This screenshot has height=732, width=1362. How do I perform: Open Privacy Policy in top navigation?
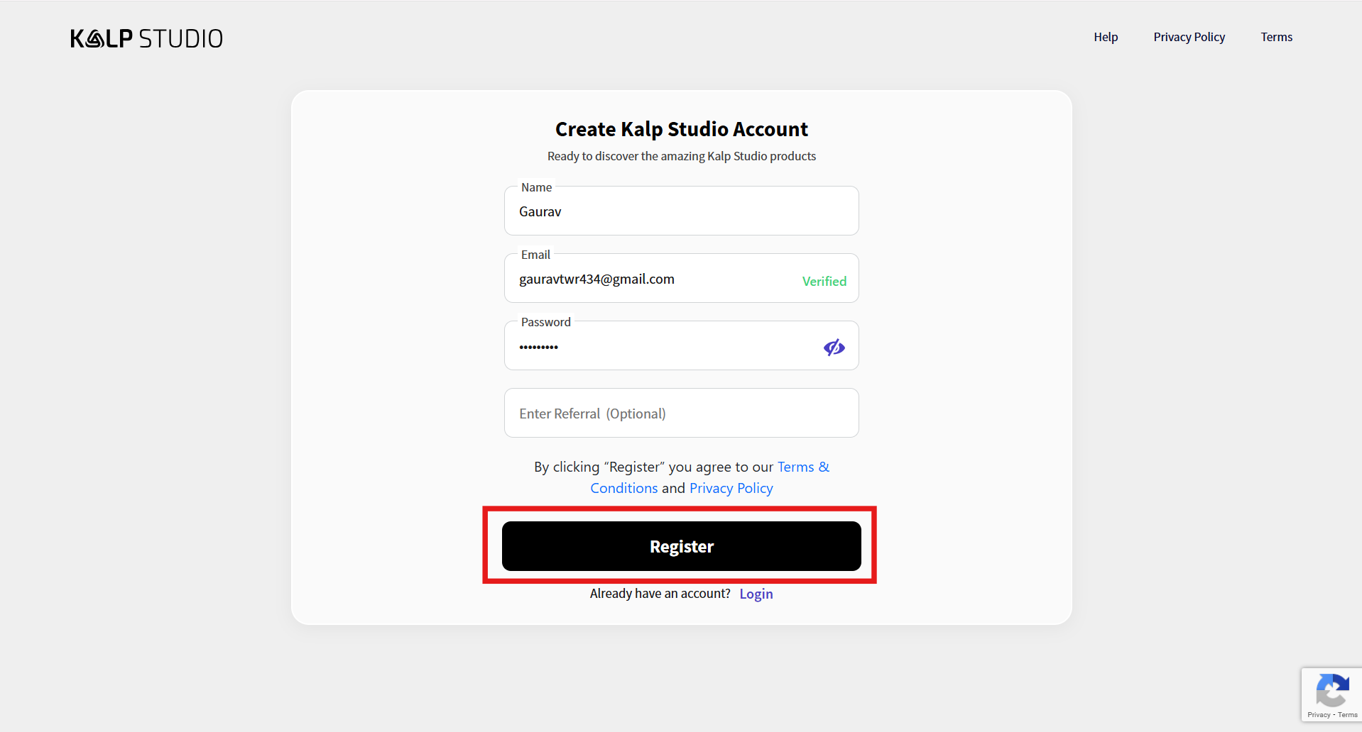pyautogui.click(x=1189, y=37)
